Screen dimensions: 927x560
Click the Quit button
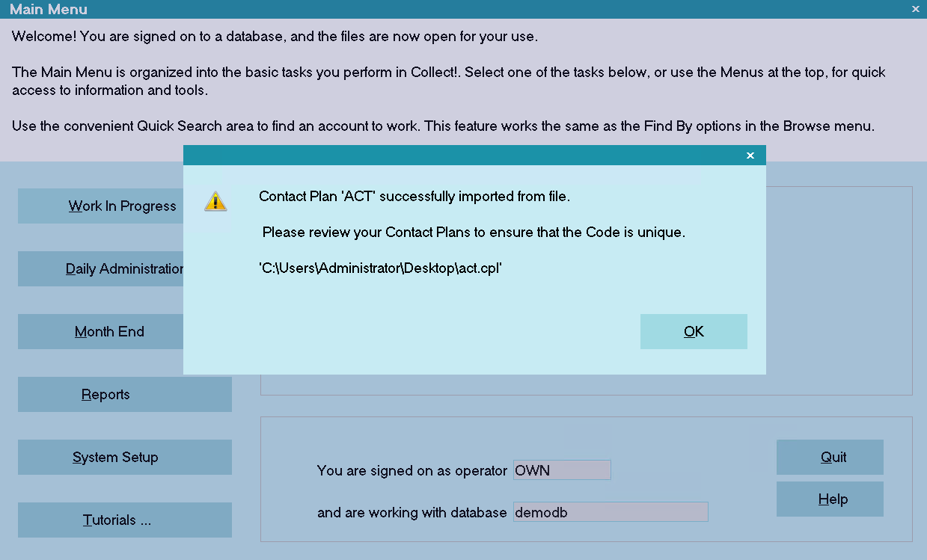pos(830,457)
